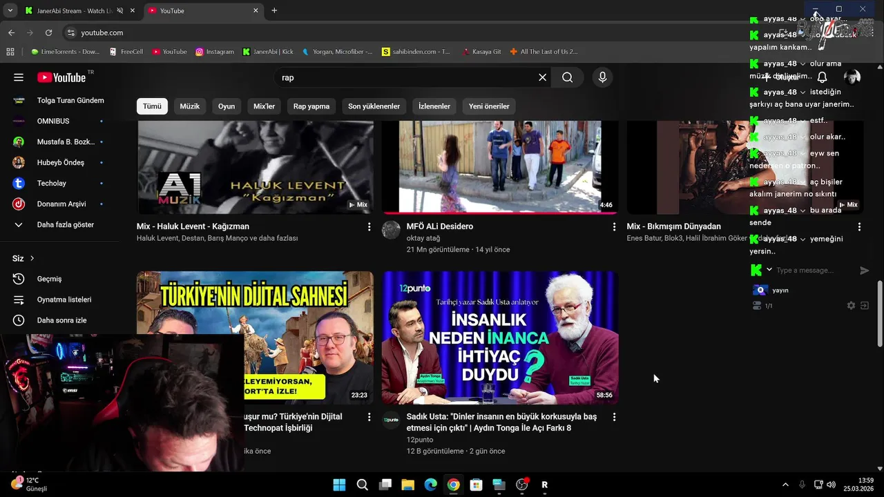The image size is (884, 497).
Task: Open YouTube notifications bell
Action: click(823, 77)
